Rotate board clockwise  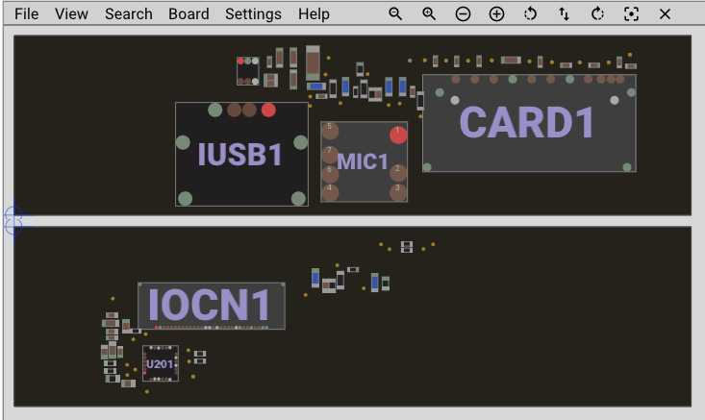[597, 14]
